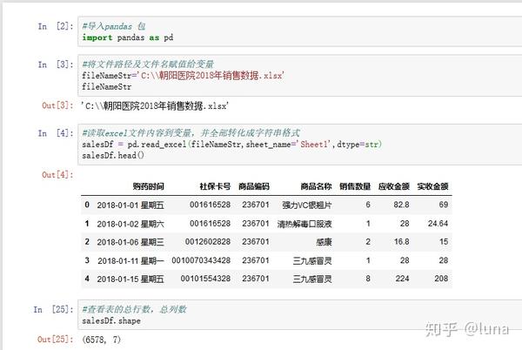Click the Out[25] prompt label
Image resolution: width=522 pixels, height=350 pixels.
pos(56,340)
